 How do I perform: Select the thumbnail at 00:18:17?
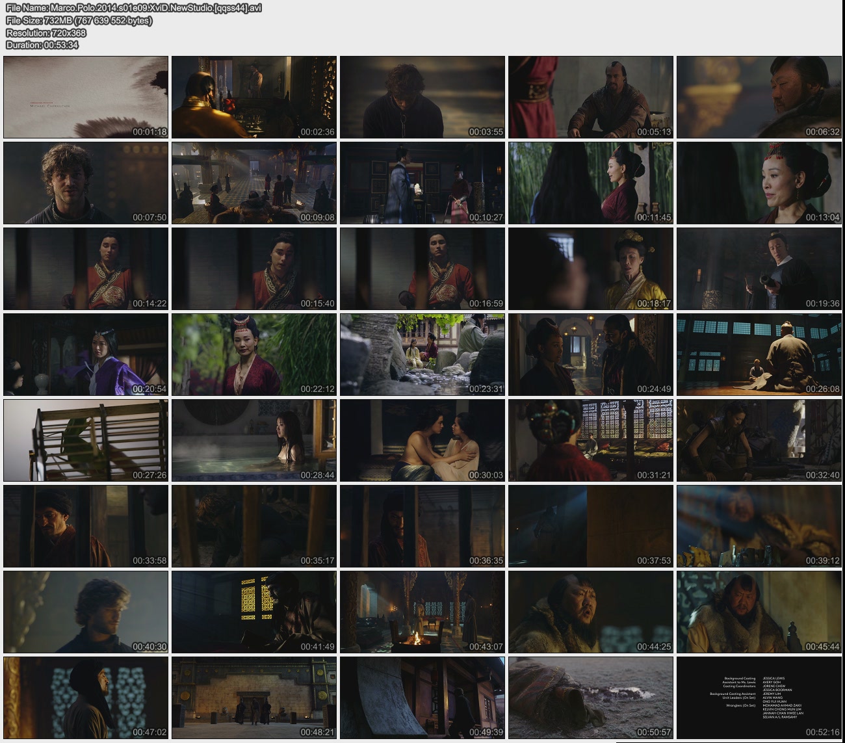(590, 268)
